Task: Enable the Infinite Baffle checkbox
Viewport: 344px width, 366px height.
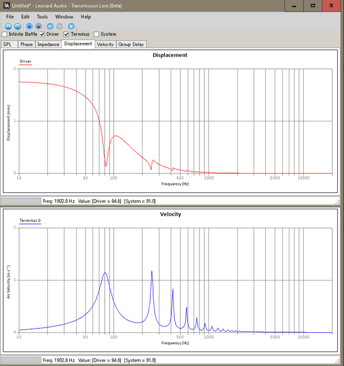Action: [x=4, y=34]
